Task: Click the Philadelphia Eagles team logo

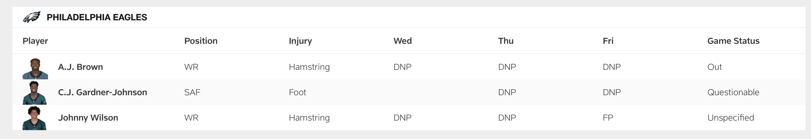Action: (x=32, y=17)
